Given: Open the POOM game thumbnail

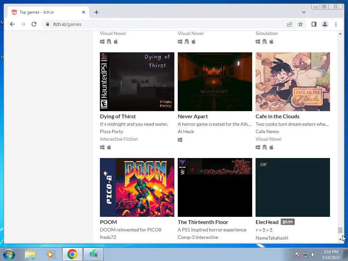Looking at the screenshot, I should click(x=137, y=187).
